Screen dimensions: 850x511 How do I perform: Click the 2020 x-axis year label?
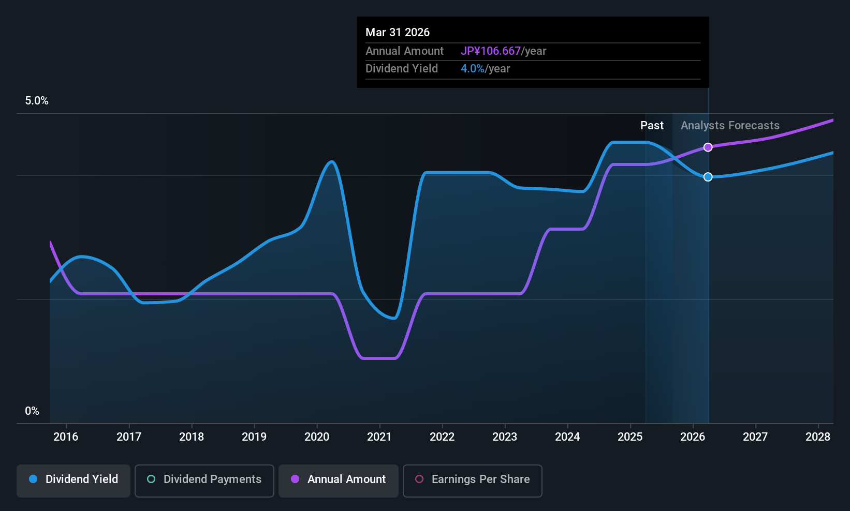317,437
